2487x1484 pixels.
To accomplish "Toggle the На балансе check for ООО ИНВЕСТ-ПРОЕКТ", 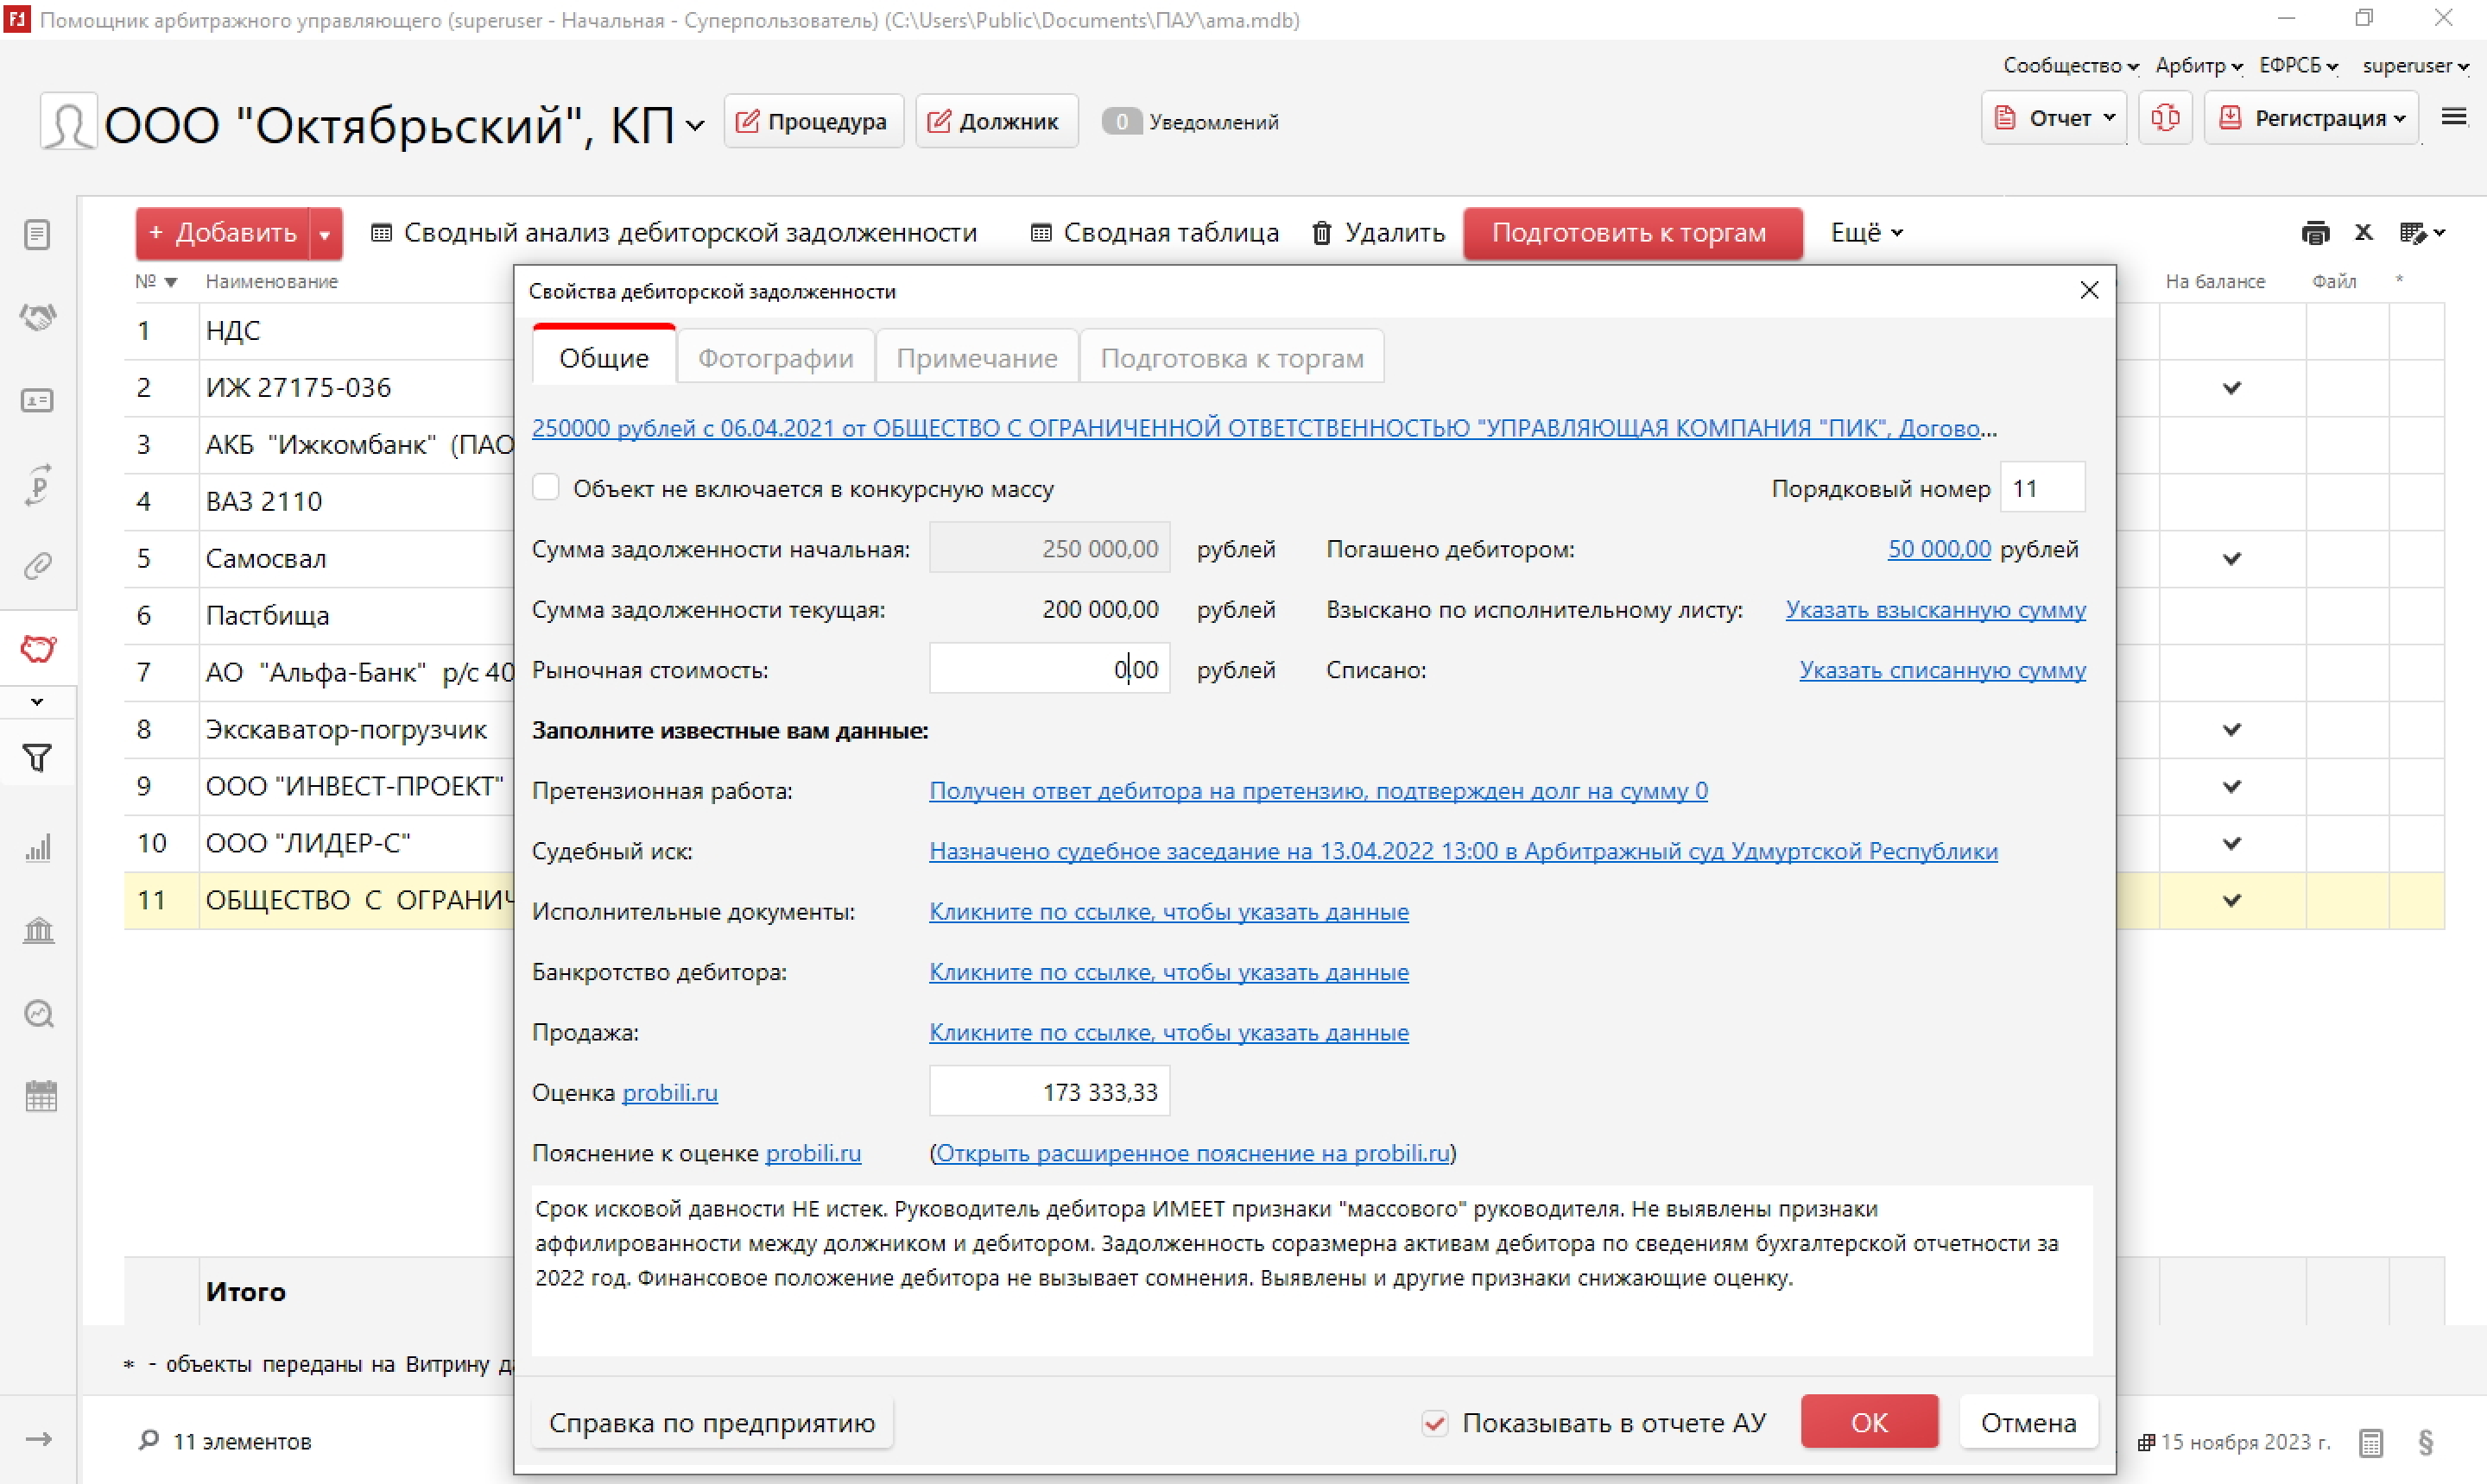I will coord(2231,786).
